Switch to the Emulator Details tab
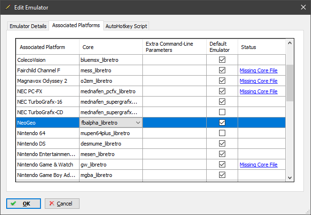This screenshot has height=215, width=311. (x=28, y=26)
